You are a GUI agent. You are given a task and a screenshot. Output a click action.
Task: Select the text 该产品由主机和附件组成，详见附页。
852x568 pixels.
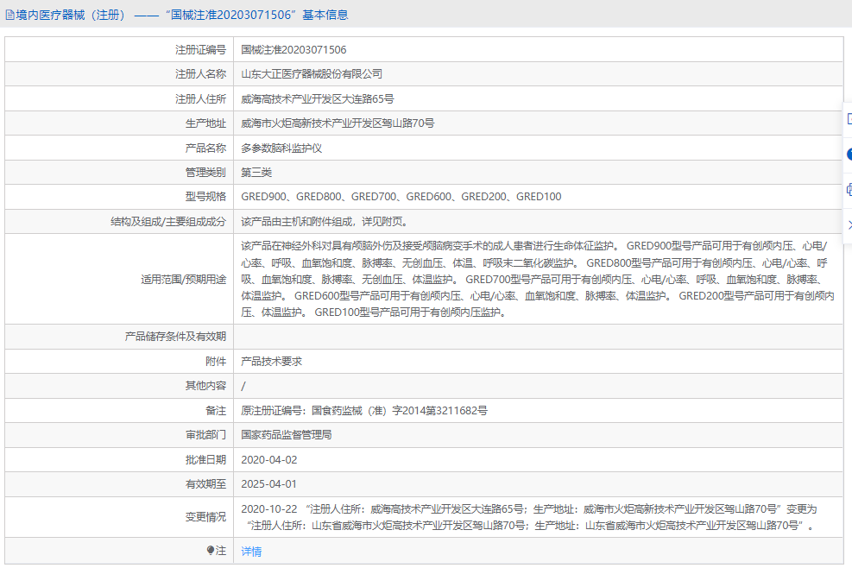click(325, 222)
